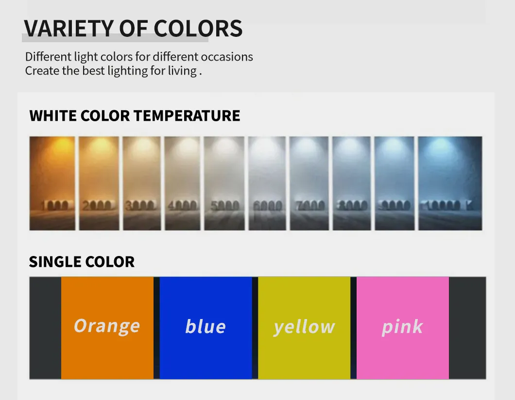The height and width of the screenshot is (400, 515).
Task: Click 'Create the best lighting' text line
Action: click(x=113, y=71)
